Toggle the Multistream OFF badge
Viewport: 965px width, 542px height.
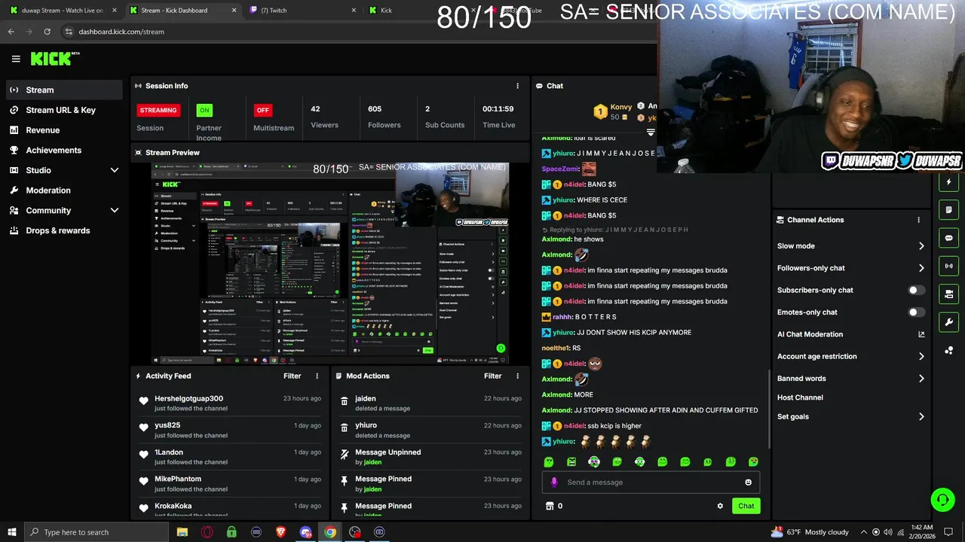(262, 110)
